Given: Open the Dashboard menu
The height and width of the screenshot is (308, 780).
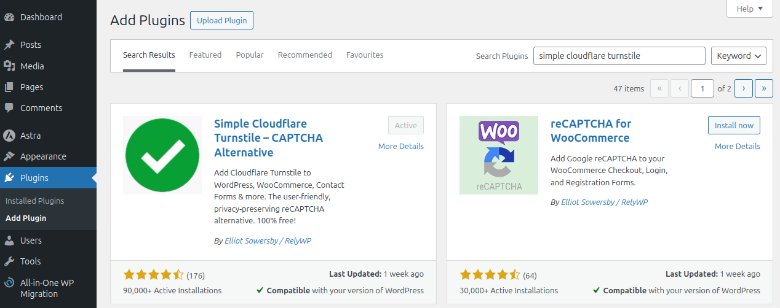Looking at the screenshot, I should (48, 17).
